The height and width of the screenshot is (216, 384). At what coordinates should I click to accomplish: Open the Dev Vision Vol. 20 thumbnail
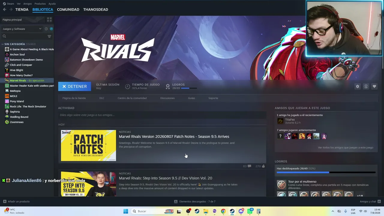(88, 184)
